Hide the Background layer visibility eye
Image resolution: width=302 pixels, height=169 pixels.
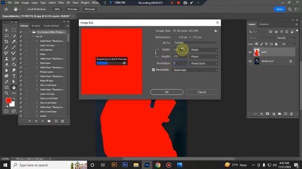coord(250,61)
